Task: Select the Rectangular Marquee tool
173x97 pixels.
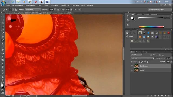Action: [2, 20]
